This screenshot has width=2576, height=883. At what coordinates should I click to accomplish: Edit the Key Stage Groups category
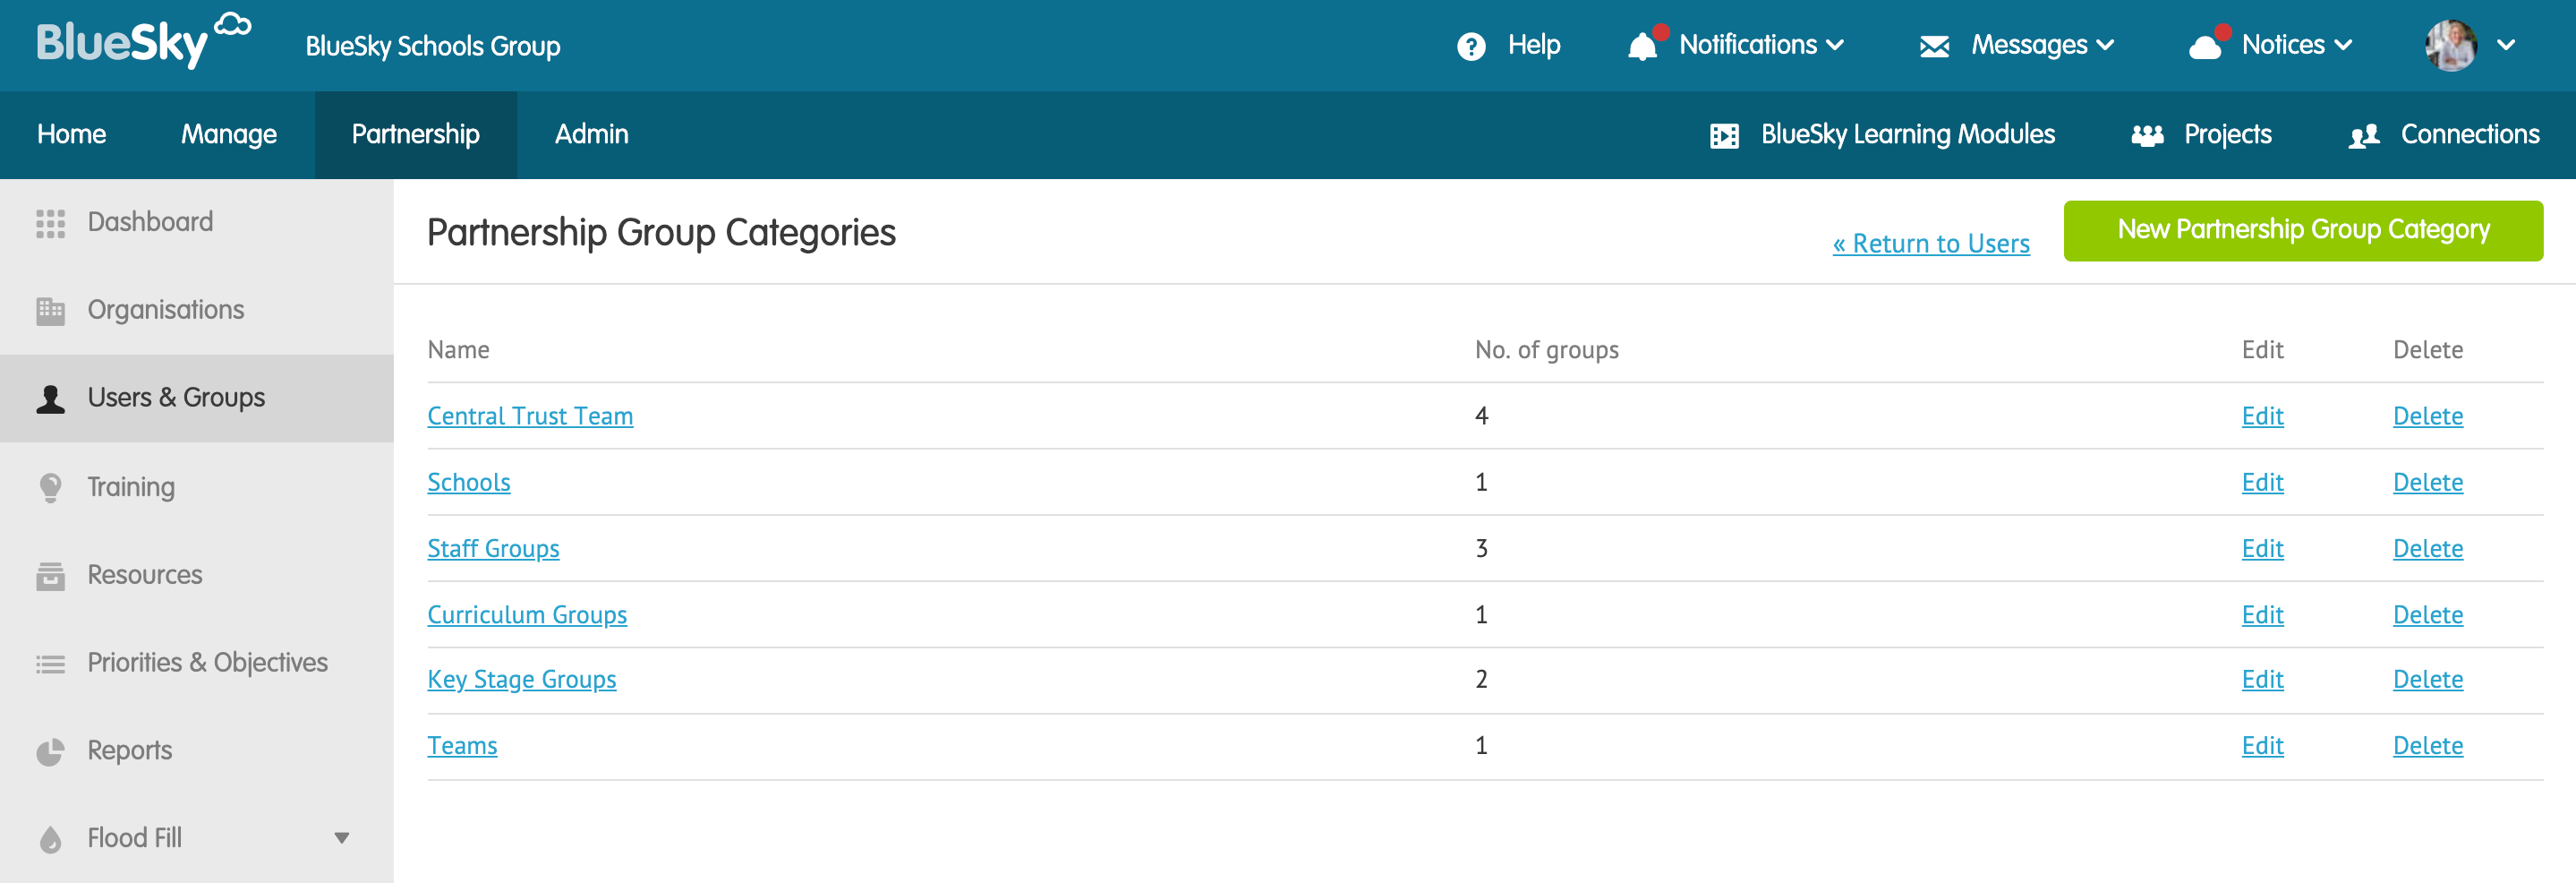click(2262, 679)
